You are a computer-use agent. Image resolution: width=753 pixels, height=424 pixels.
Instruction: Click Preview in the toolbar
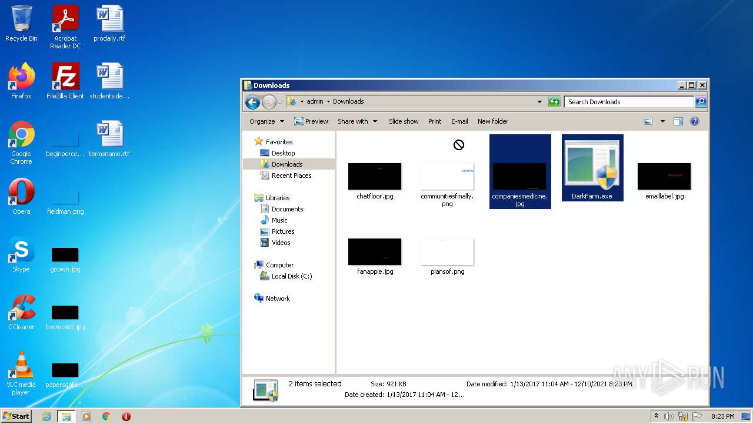pos(311,121)
